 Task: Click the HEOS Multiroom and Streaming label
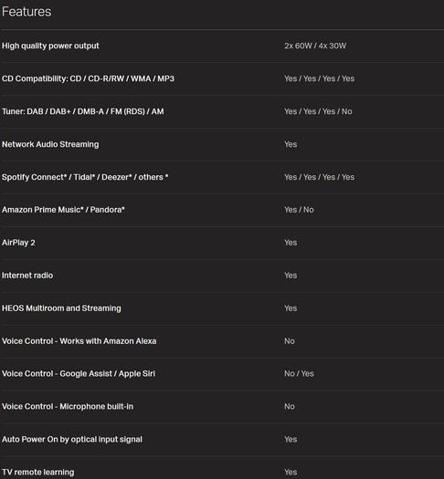pos(61,308)
